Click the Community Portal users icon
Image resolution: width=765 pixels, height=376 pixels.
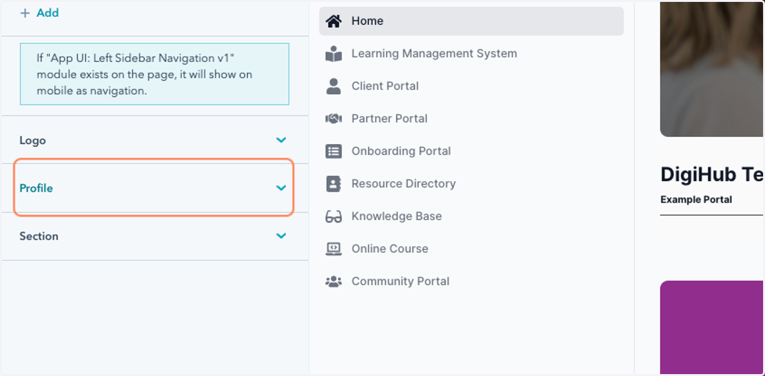(333, 281)
